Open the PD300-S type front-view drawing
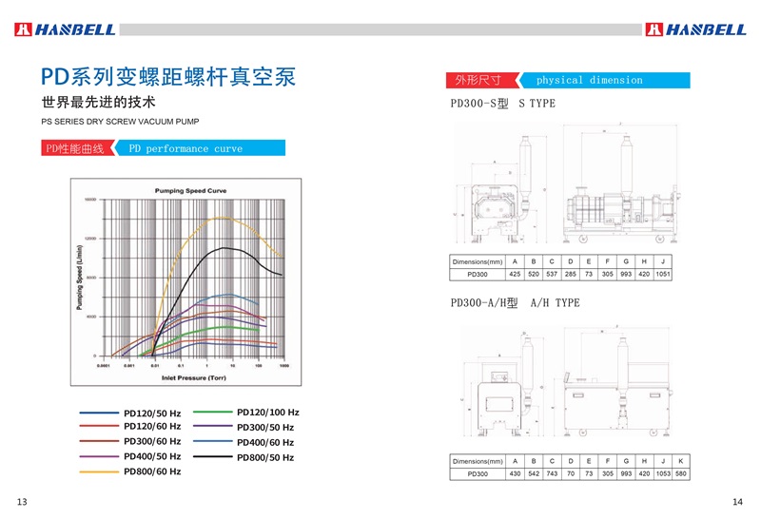The width and height of the screenshot is (761, 519). [497, 190]
